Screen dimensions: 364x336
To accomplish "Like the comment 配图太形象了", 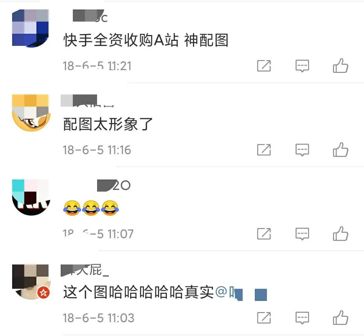I will point(340,150).
